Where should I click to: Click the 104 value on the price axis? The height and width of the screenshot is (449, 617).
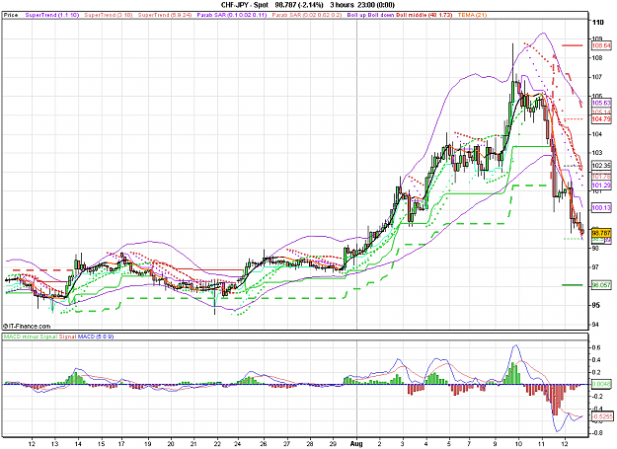coord(597,134)
